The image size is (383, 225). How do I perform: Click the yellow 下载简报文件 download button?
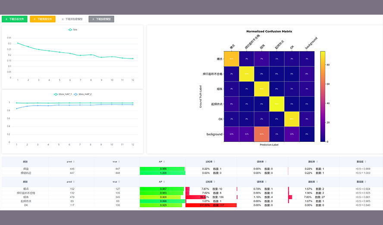[43, 19]
